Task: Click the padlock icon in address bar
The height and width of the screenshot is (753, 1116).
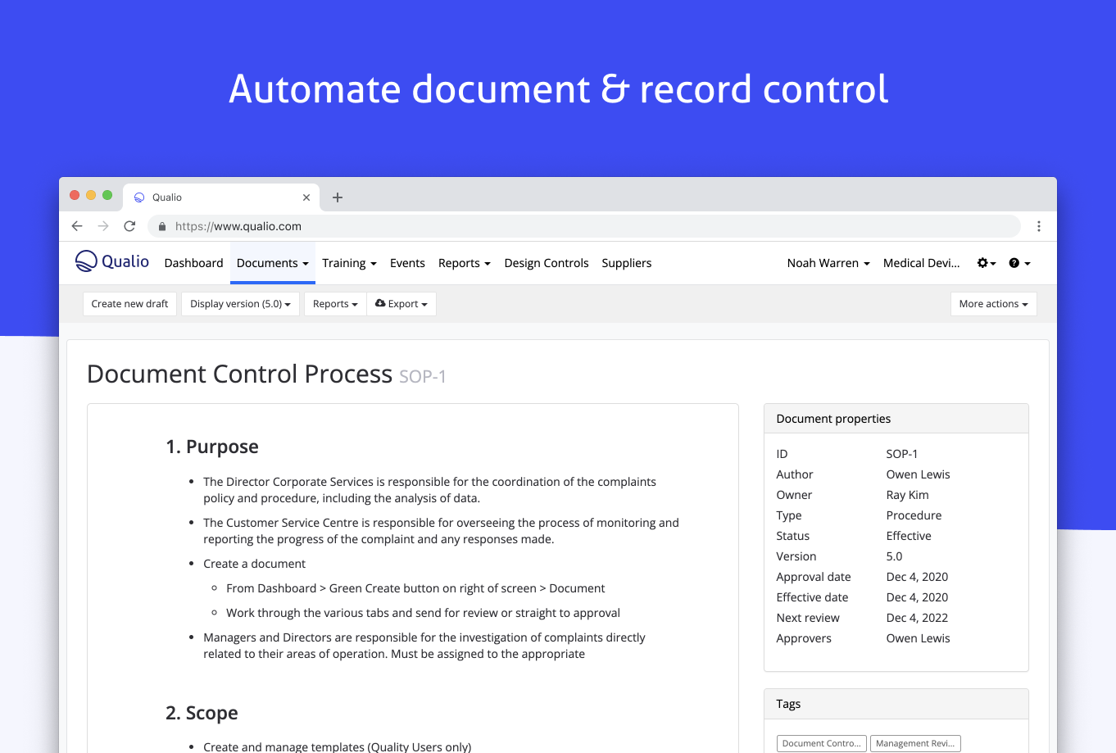Action: (162, 226)
